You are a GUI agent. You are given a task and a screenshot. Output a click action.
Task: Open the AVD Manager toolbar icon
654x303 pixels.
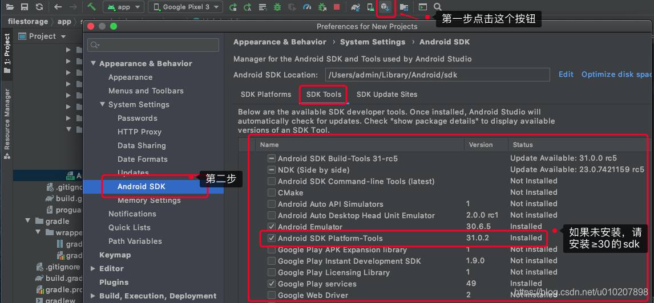(370, 7)
